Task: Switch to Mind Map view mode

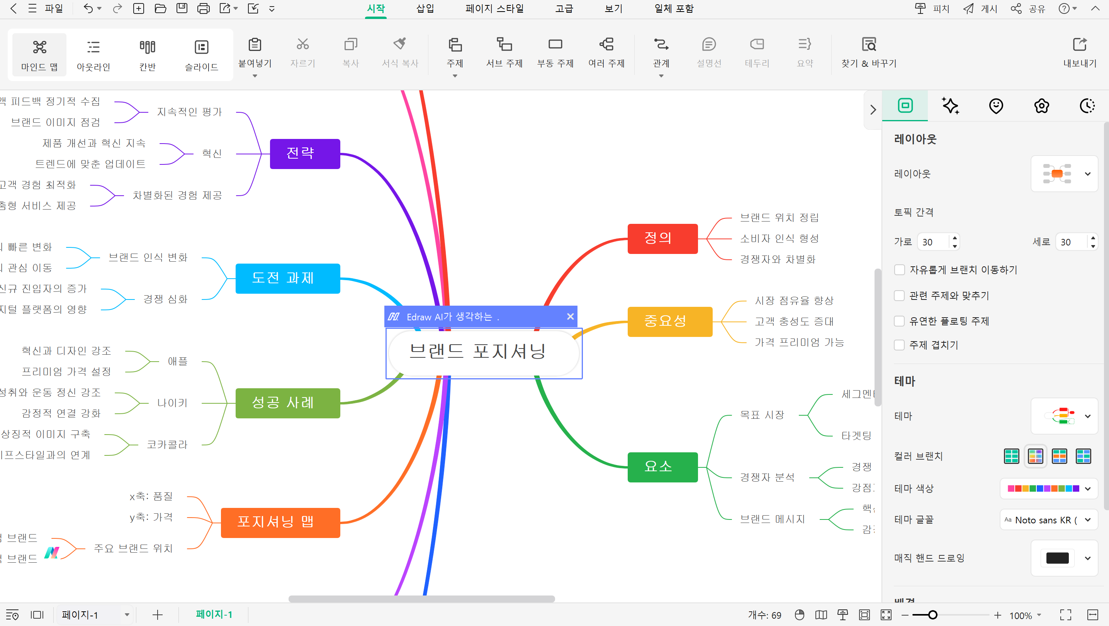Action: (x=39, y=55)
